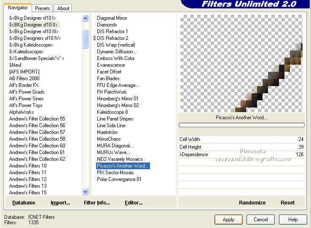
Task: Apply the selected filter
Action: click(228, 220)
